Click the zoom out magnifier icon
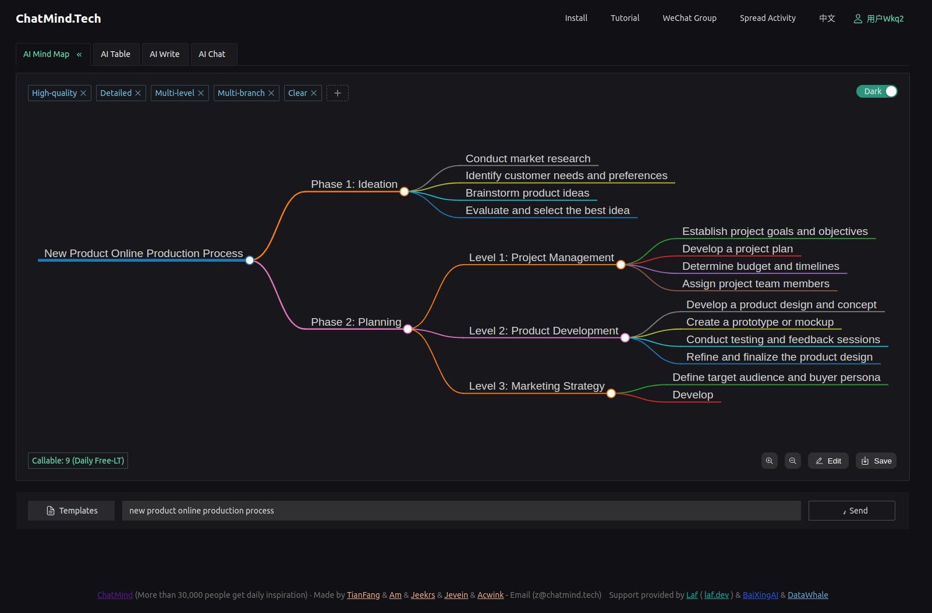 click(x=792, y=461)
